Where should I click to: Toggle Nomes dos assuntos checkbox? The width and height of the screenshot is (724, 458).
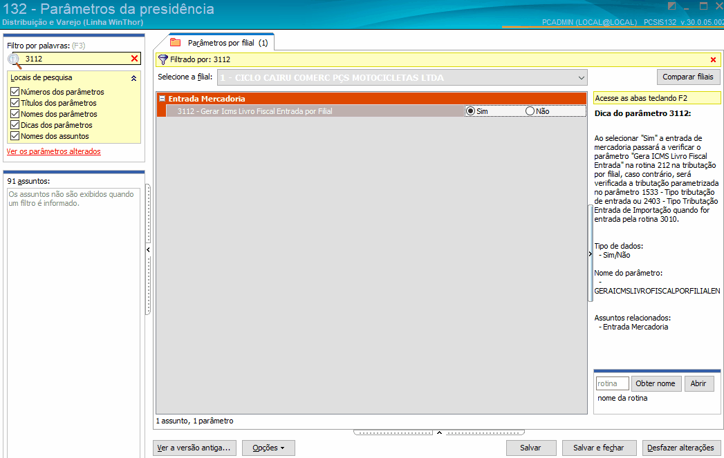(x=15, y=136)
